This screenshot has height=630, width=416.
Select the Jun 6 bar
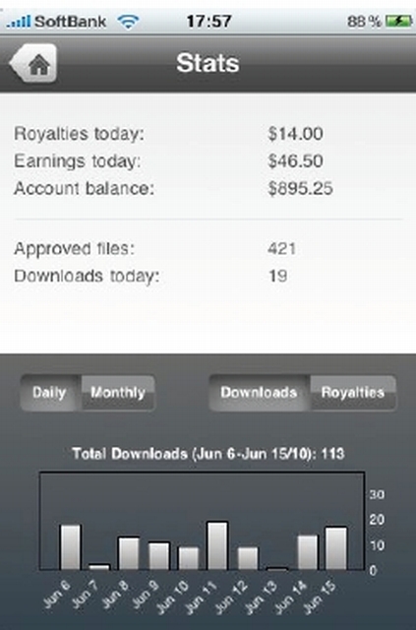(70, 547)
